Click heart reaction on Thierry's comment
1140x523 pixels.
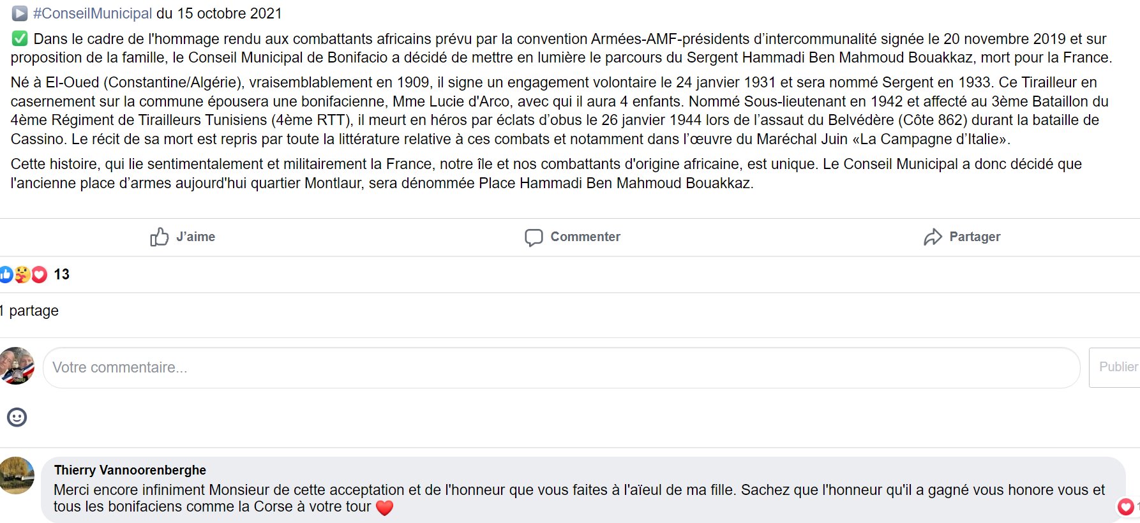point(1126,506)
